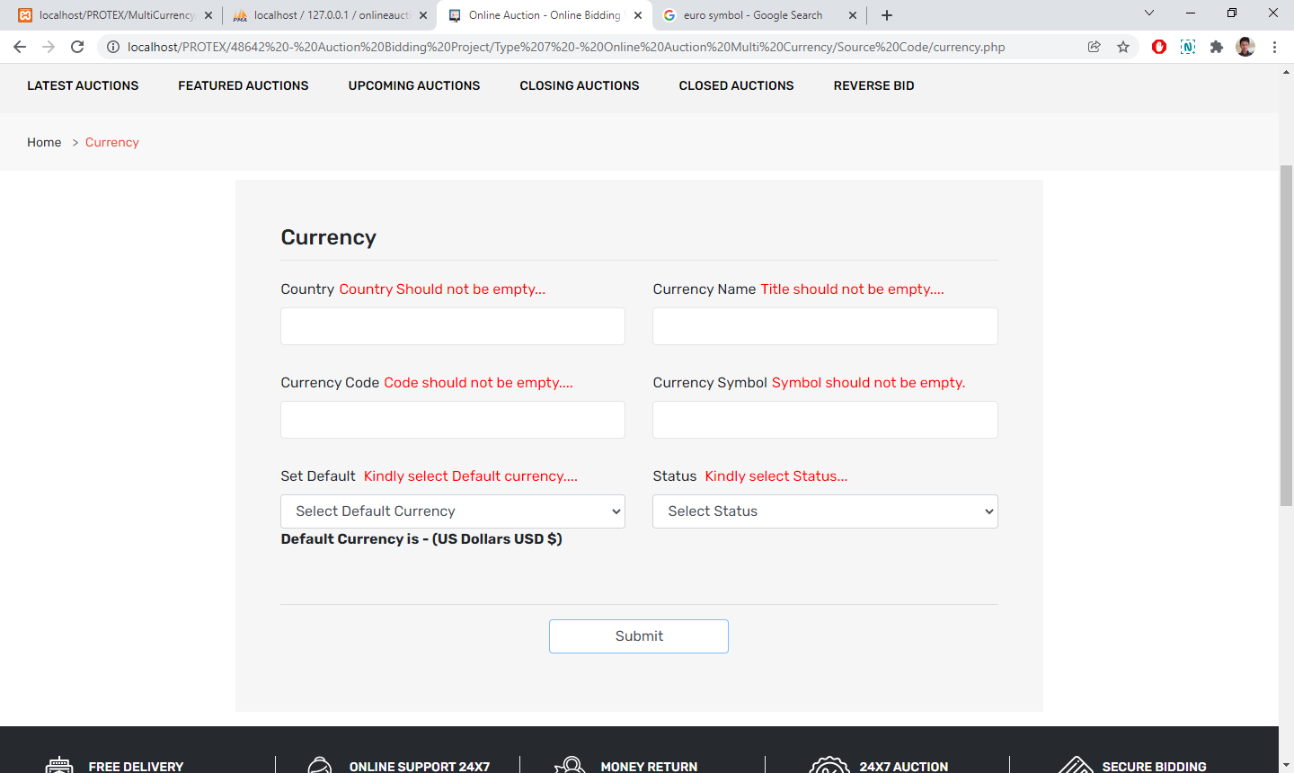The width and height of the screenshot is (1294, 773).
Task: Click 'Code should not be empty....' error text
Action: point(478,383)
